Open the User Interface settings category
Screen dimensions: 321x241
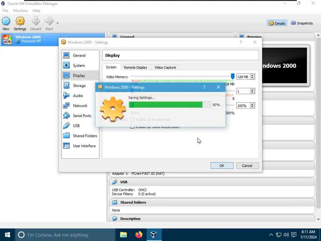(x=80, y=146)
